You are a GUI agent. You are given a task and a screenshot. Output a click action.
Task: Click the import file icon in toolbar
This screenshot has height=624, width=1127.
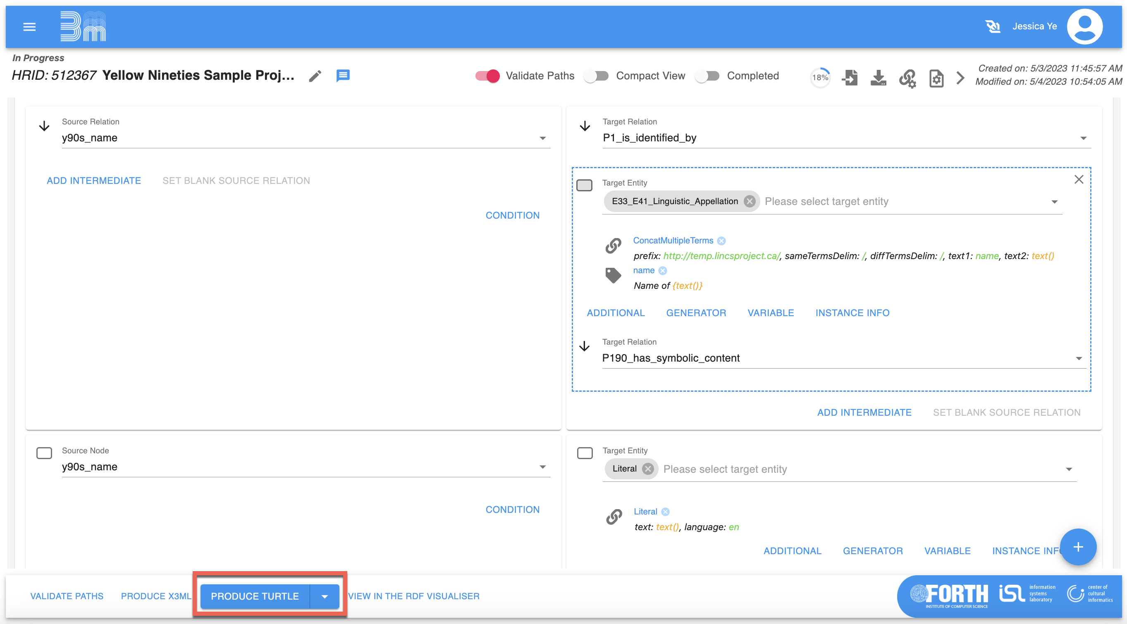click(849, 78)
